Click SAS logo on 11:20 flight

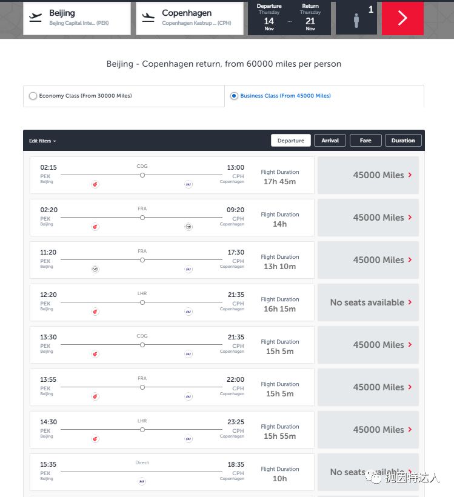[x=189, y=269]
